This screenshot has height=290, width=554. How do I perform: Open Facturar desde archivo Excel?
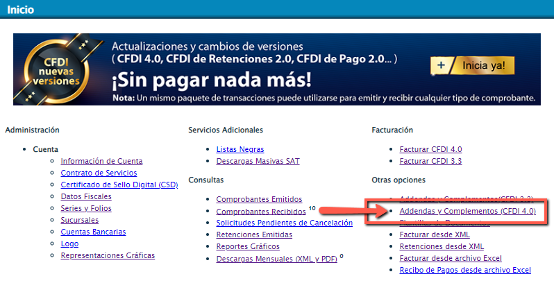pos(451,258)
